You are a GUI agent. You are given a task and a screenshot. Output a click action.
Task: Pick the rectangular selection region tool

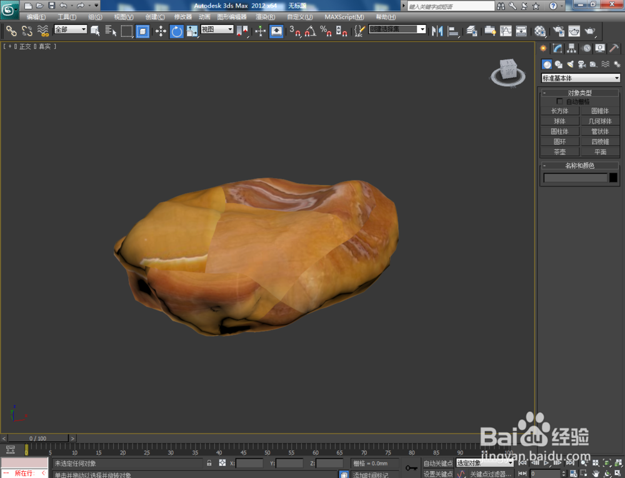click(x=127, y=31)
